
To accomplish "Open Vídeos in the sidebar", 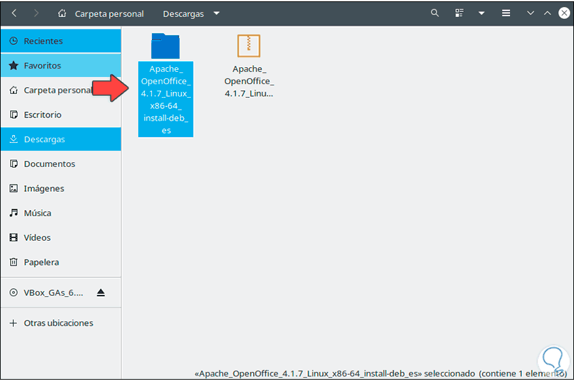I will [x=61, y=237].
